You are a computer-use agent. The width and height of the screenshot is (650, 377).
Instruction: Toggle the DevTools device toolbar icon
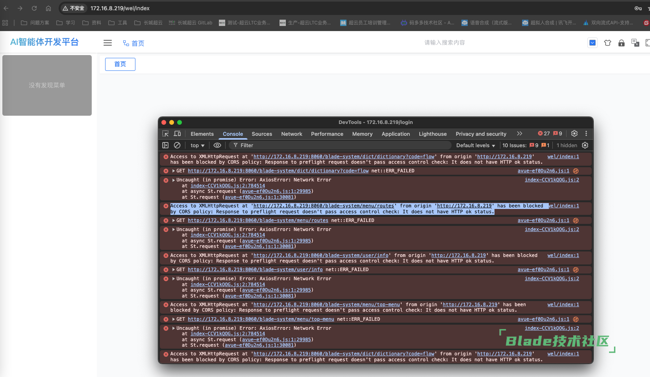[x=178, y=134]
